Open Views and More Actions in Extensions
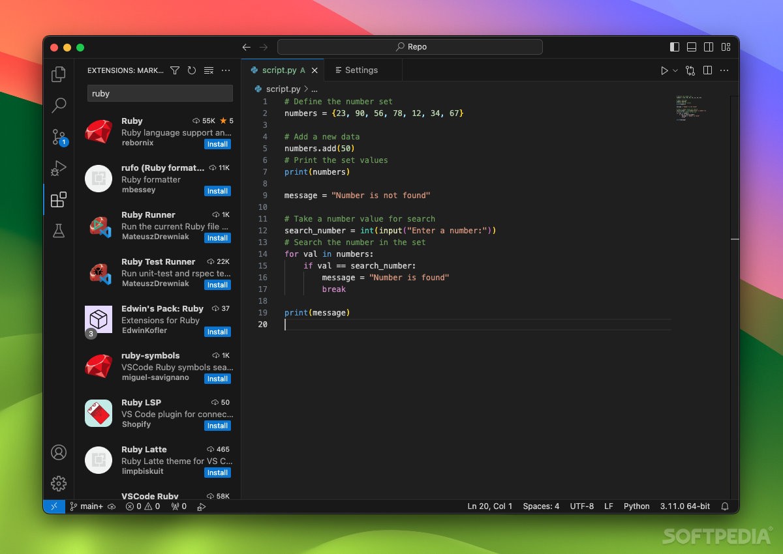Screen dimensions: 783x554 (x=226, y=70)
